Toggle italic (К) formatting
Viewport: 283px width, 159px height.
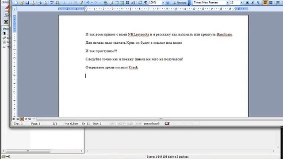[253, 3]
